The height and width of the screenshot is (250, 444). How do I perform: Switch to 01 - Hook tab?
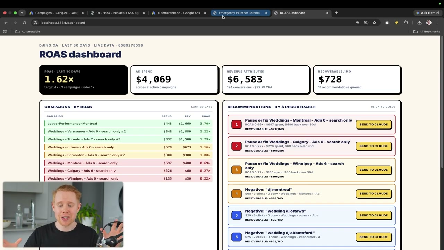tap(118, 13)
